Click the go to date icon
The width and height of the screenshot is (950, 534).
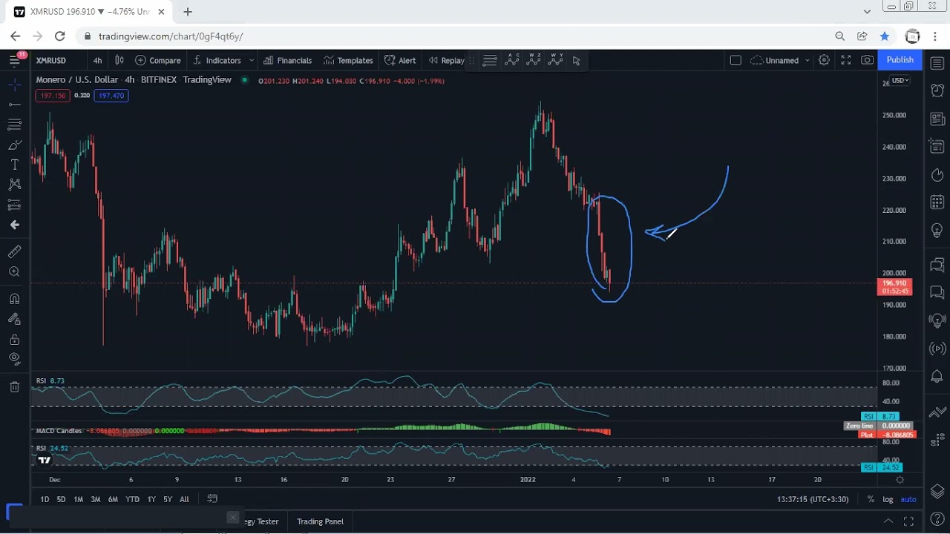212,499
